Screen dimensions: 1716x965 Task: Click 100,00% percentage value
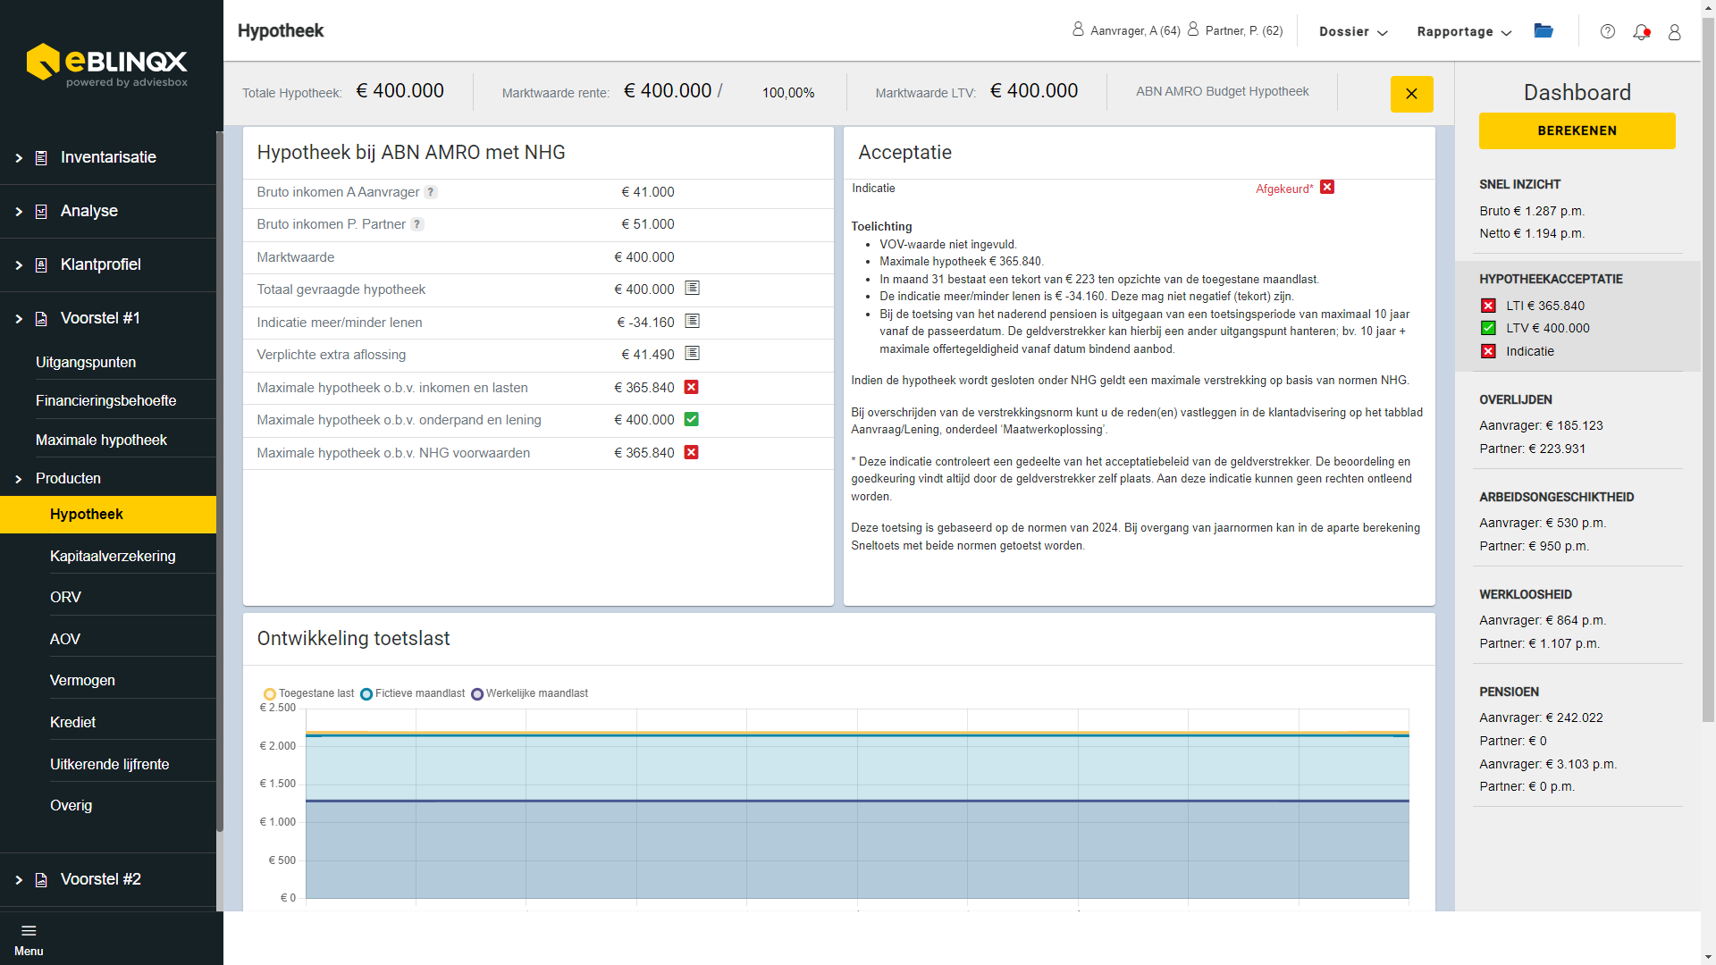tap(787, 93)
